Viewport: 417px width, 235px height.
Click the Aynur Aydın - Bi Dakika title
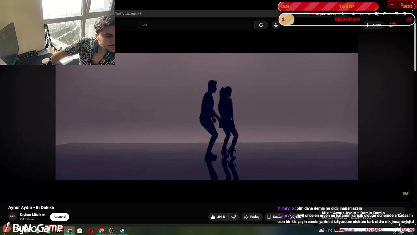click(31, 207)
